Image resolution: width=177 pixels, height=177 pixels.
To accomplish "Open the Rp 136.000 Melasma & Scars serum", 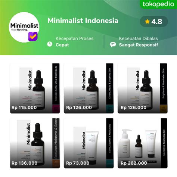I will pyautogui.click(x=35, y=143).
